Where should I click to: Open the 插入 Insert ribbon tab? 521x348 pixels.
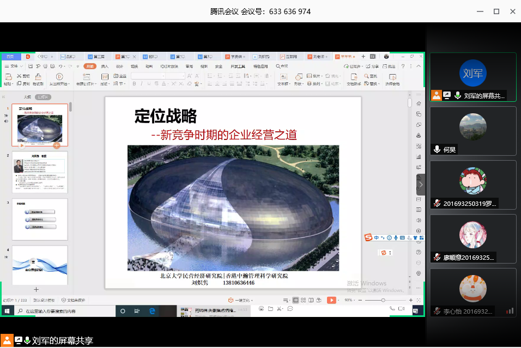tap(105, 66)
